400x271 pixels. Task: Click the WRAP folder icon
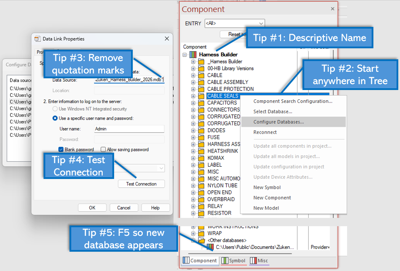click(201, 233)
